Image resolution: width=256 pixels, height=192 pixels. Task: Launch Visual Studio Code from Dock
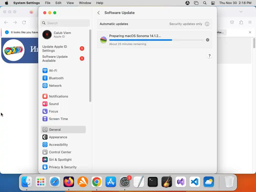pos(195,182)
